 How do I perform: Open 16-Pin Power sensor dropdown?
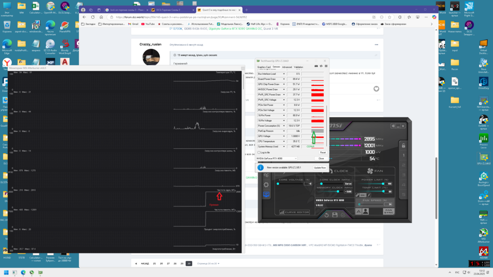point(283,115)
